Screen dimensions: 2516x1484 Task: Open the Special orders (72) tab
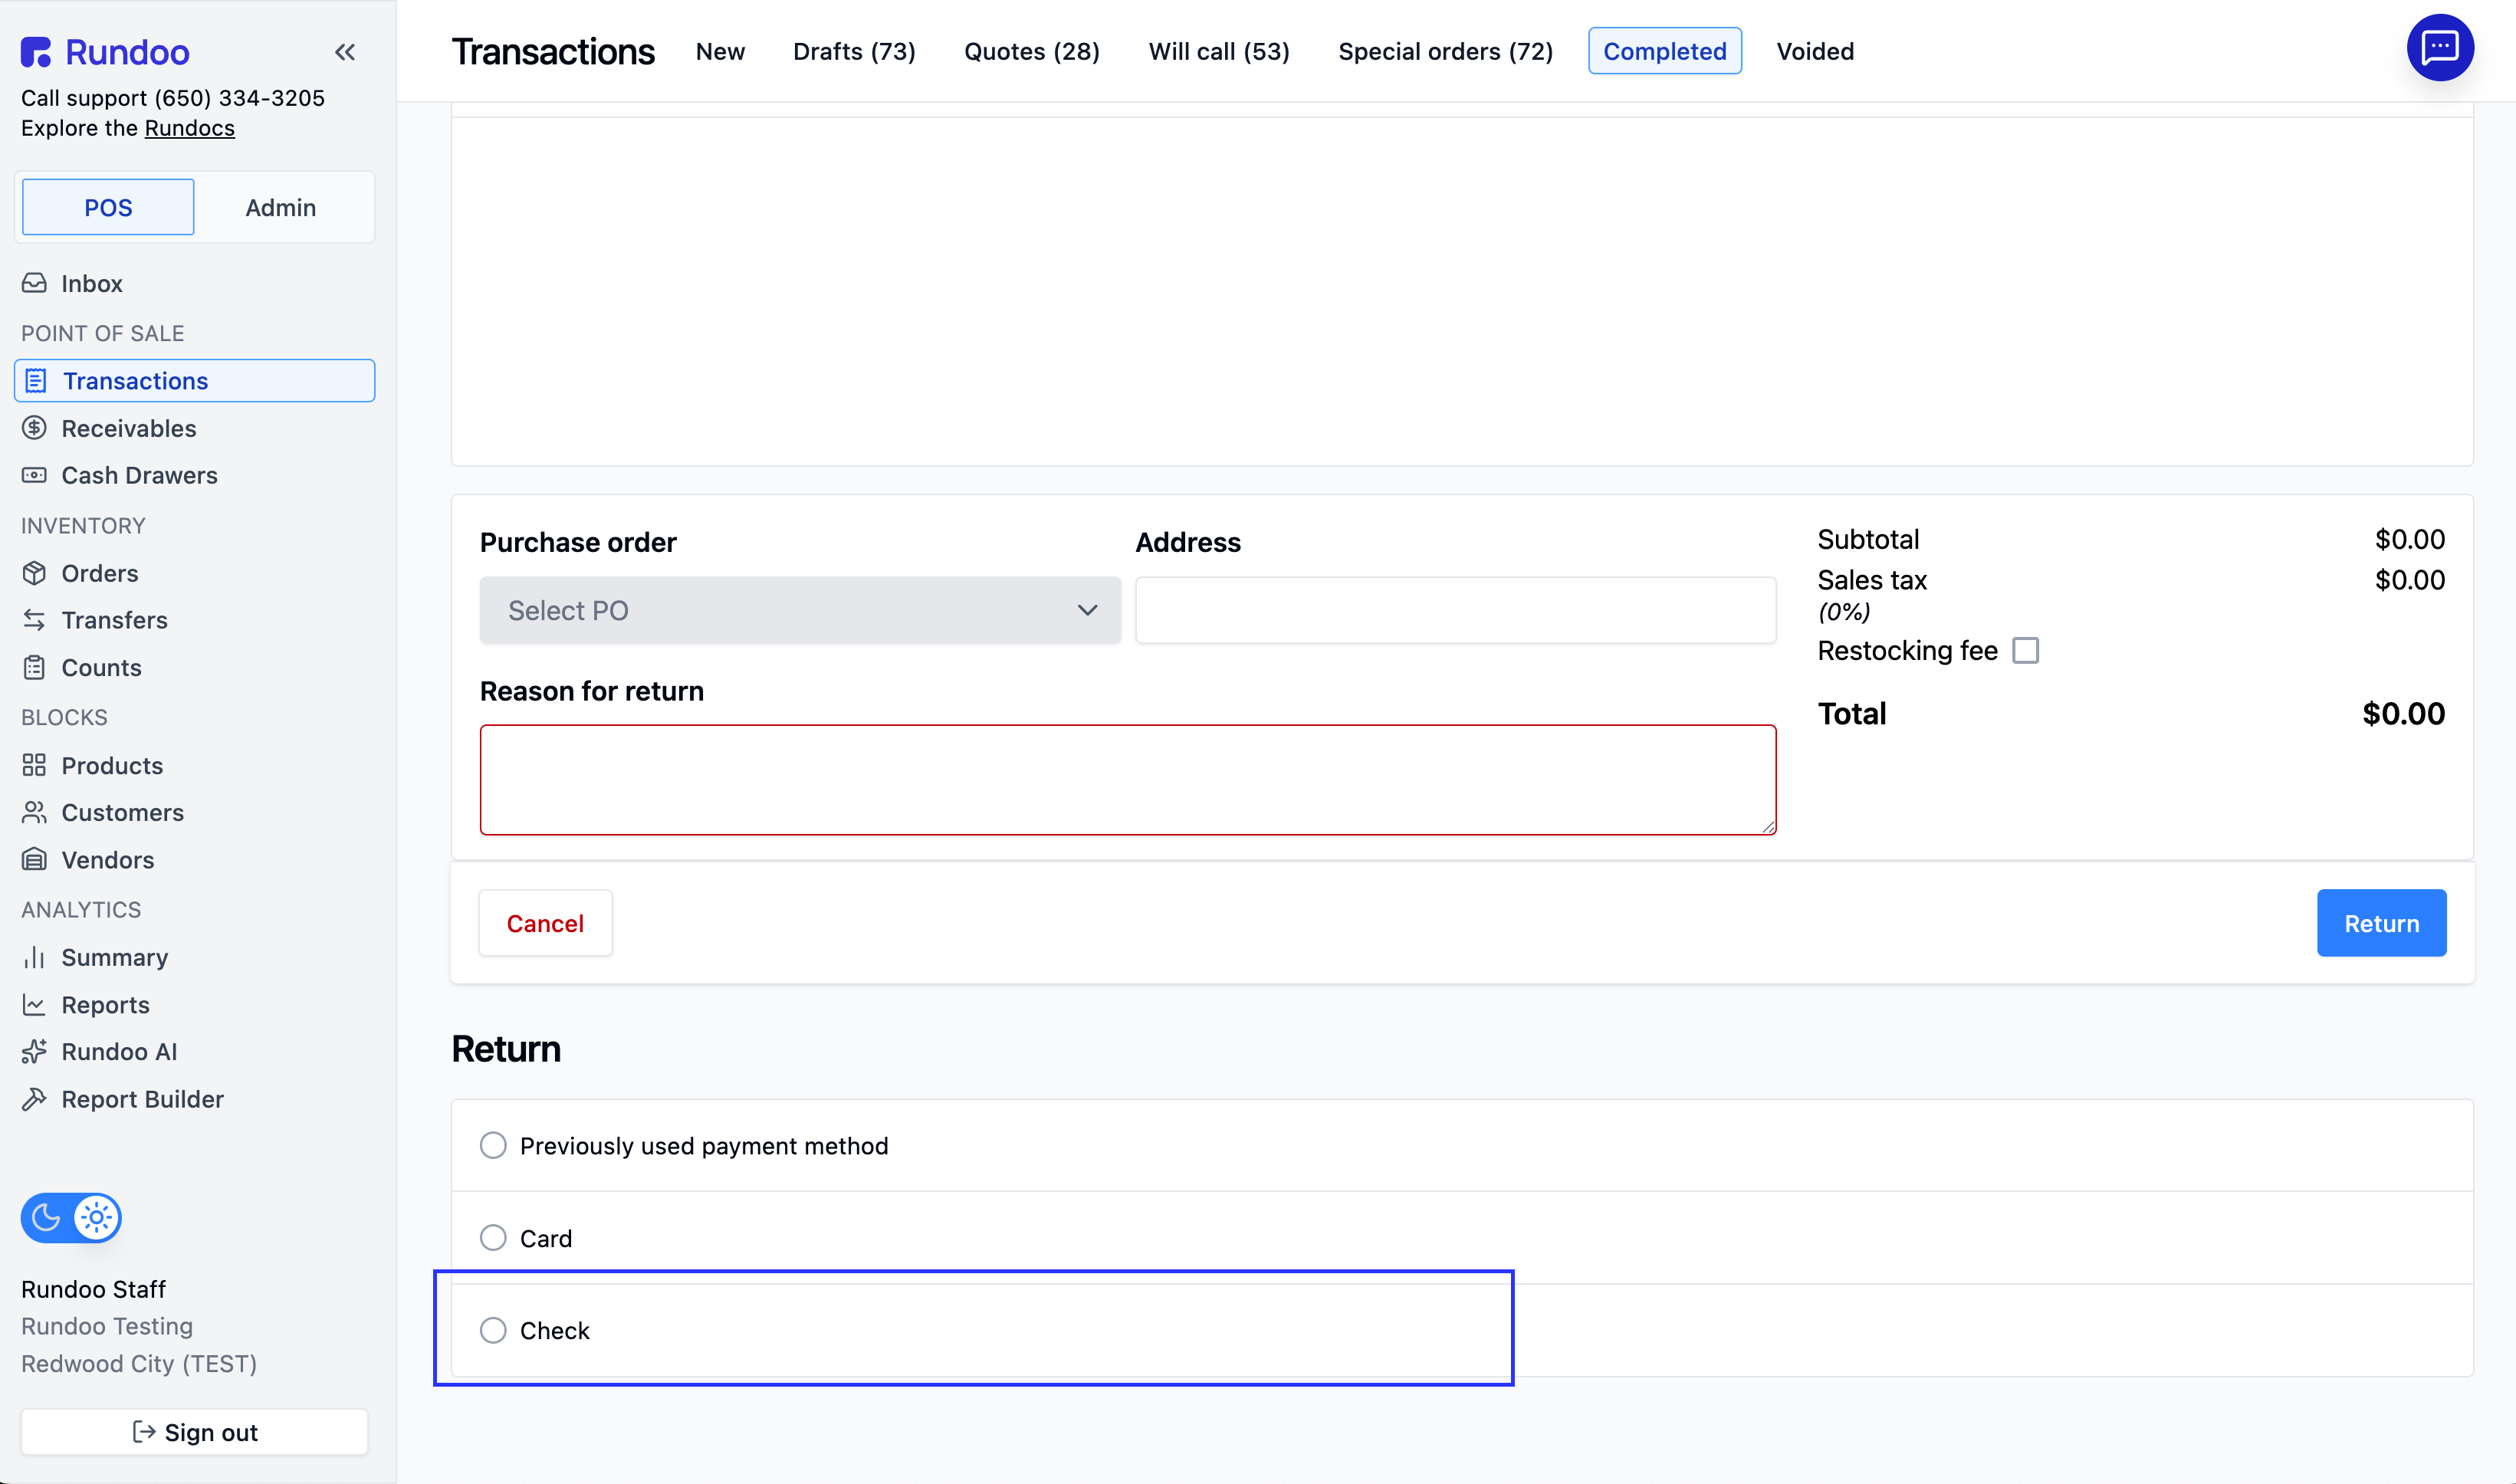click(x=1445, y=51)
